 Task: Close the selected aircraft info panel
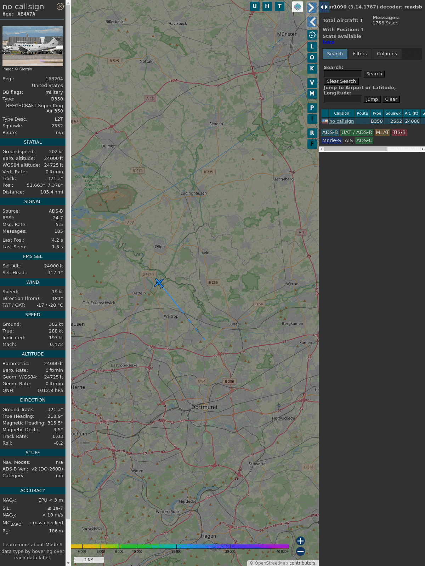pos(60,6)
